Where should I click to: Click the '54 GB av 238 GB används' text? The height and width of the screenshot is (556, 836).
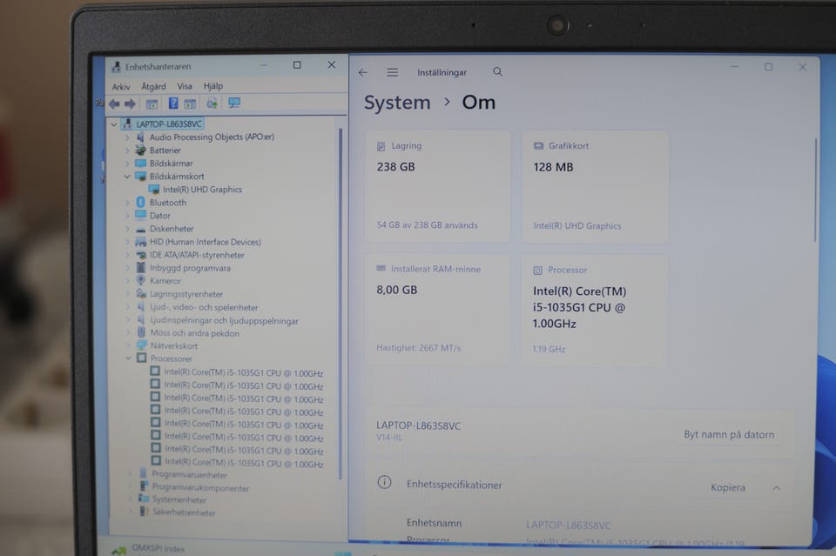(427, 225)
